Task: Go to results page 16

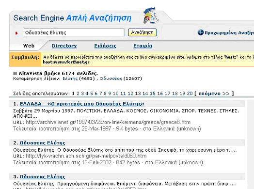Action: [x=160, y=94]
